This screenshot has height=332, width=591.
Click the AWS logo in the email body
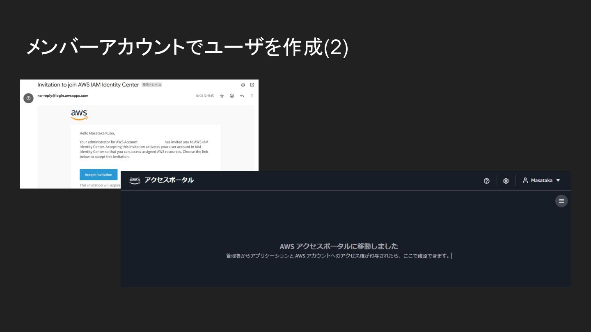pos(79,115)
